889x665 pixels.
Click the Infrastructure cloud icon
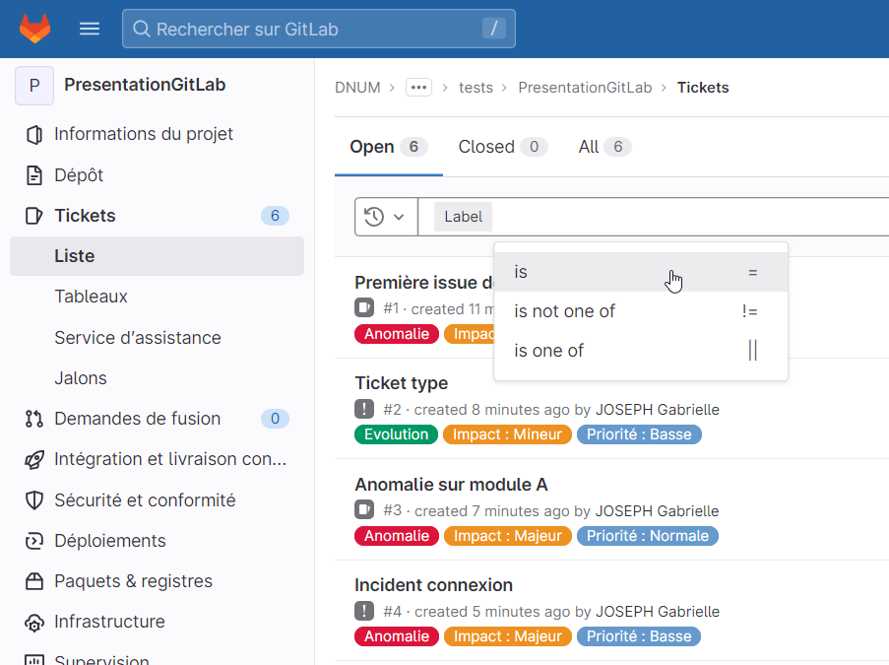point(34,623)
